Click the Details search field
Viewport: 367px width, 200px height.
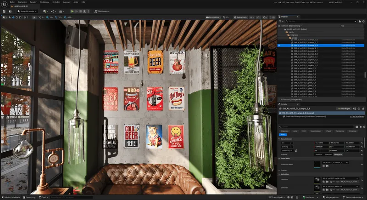pos(316,127)
